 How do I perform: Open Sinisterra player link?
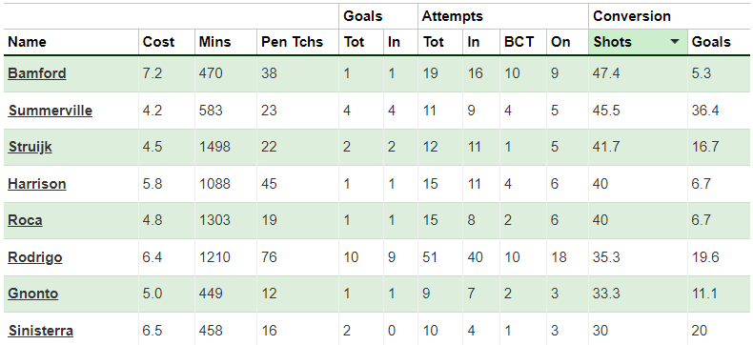pyautogui.click(x=41, y=331)
